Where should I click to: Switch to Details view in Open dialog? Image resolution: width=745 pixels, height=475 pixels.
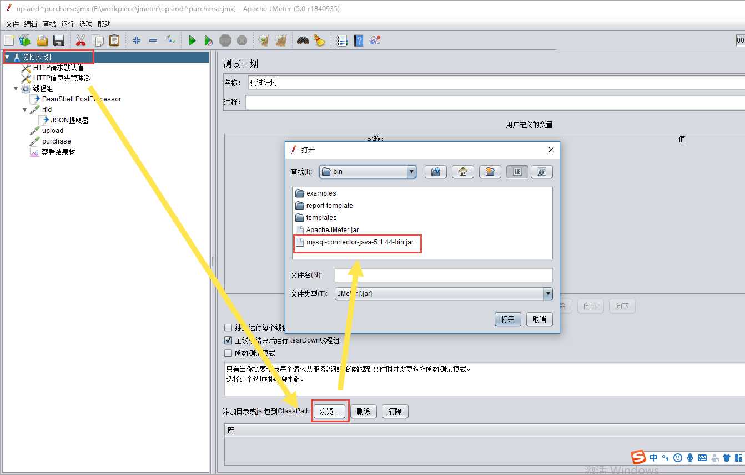coord(542,172)
